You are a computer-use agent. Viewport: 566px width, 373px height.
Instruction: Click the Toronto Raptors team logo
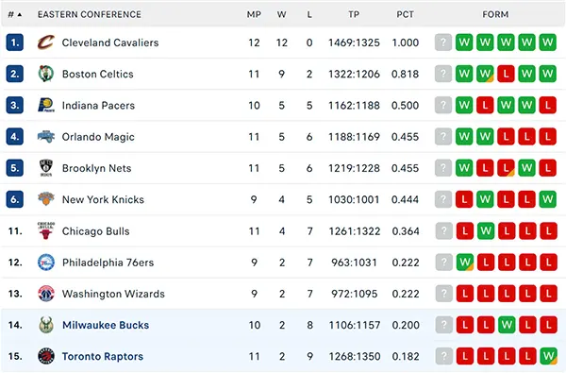[46, 356]
